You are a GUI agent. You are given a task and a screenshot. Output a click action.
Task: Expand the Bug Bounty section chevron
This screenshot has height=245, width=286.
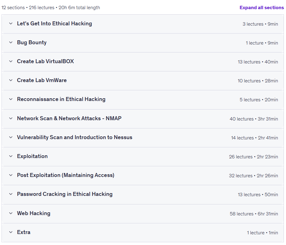pos(11,42)
